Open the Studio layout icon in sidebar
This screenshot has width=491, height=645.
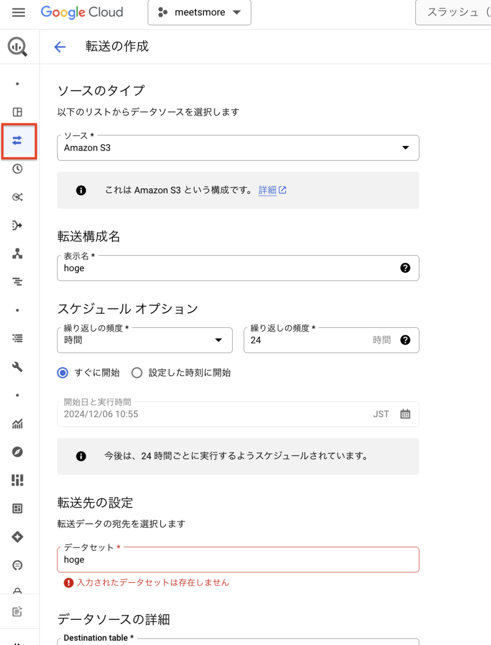[18, 112]
